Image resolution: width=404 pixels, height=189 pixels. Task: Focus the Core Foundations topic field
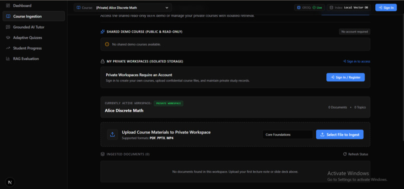(288, 134)
